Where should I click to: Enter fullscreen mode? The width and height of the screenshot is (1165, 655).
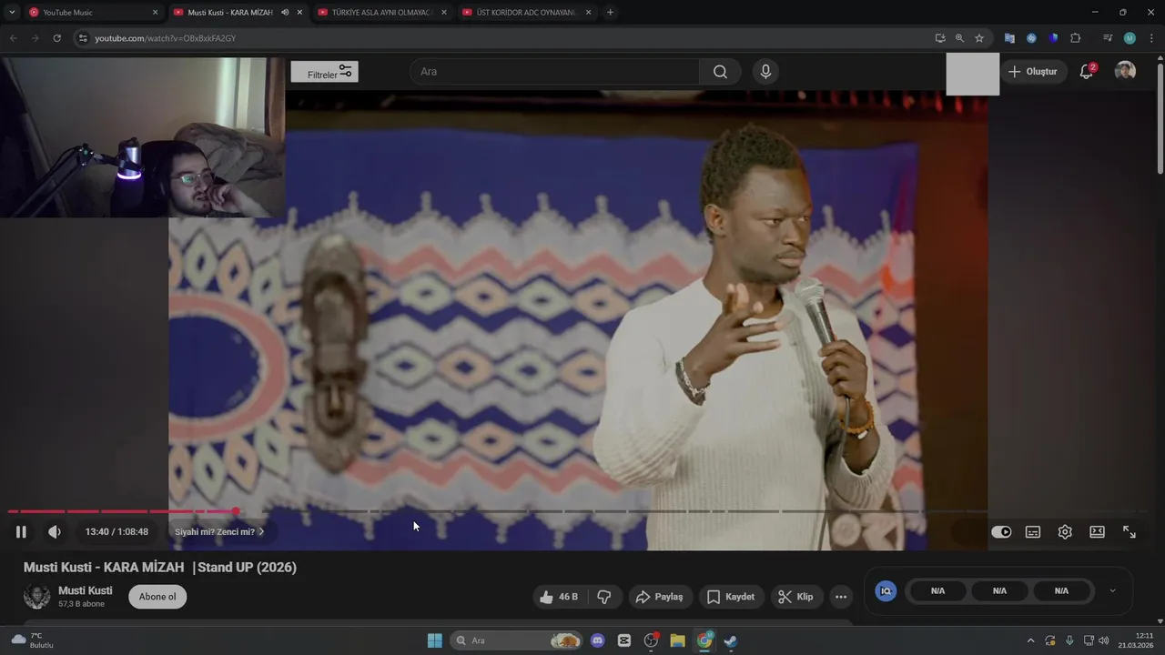tap(1130, 532)
